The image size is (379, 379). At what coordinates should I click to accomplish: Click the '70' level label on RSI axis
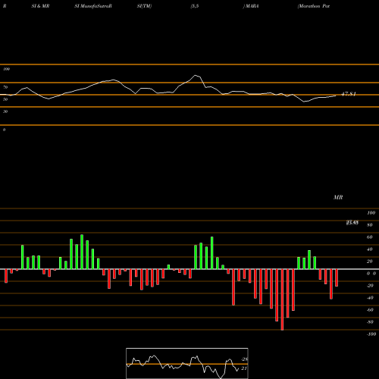click(5, 87)
